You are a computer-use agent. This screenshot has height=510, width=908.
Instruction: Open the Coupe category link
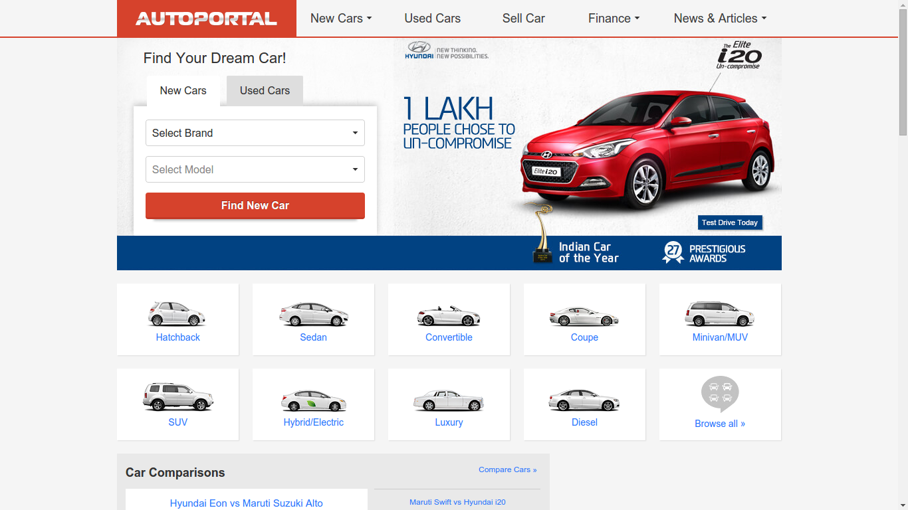585,337
